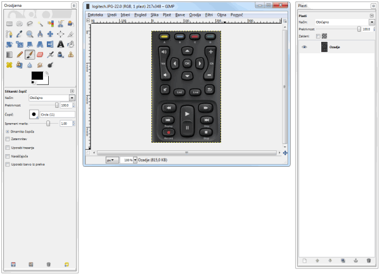Image resolution: width=380 pixels, height=274 pixels.
Task: Select the Shear tool
Action: pos(30,44)
